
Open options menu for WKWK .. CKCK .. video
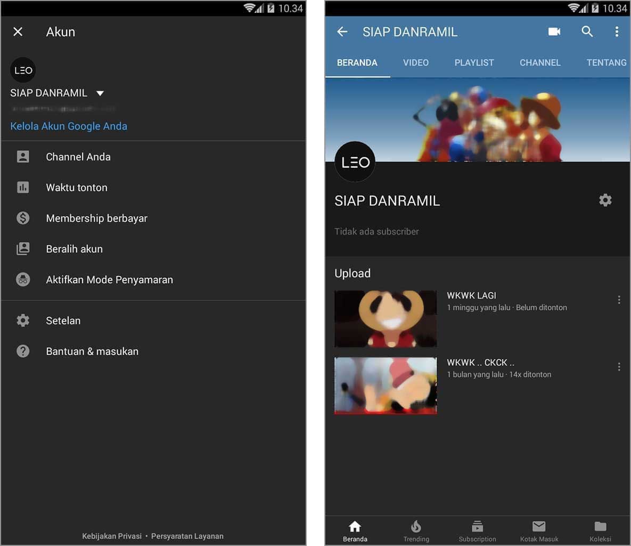tap(619, 367)
